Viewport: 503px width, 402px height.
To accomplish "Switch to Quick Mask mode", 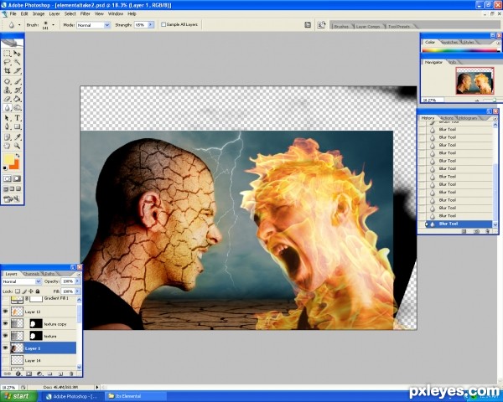I will pos(18,179).
